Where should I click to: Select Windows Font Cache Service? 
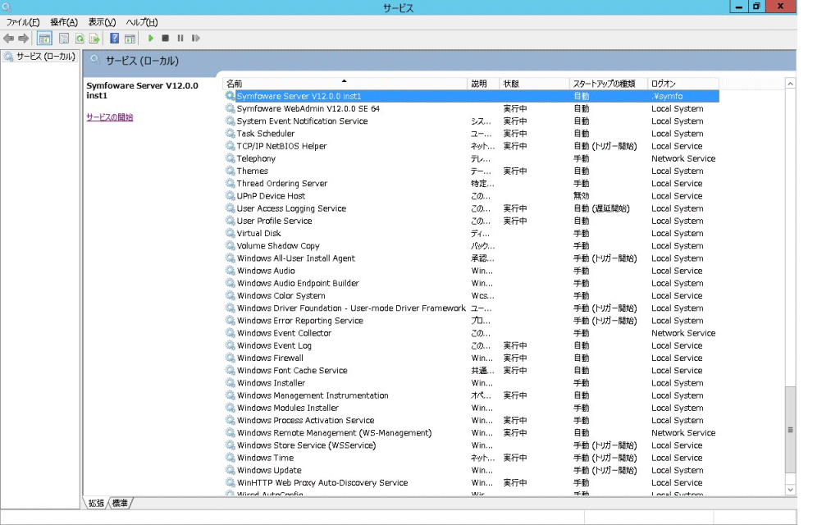(472, 370)
